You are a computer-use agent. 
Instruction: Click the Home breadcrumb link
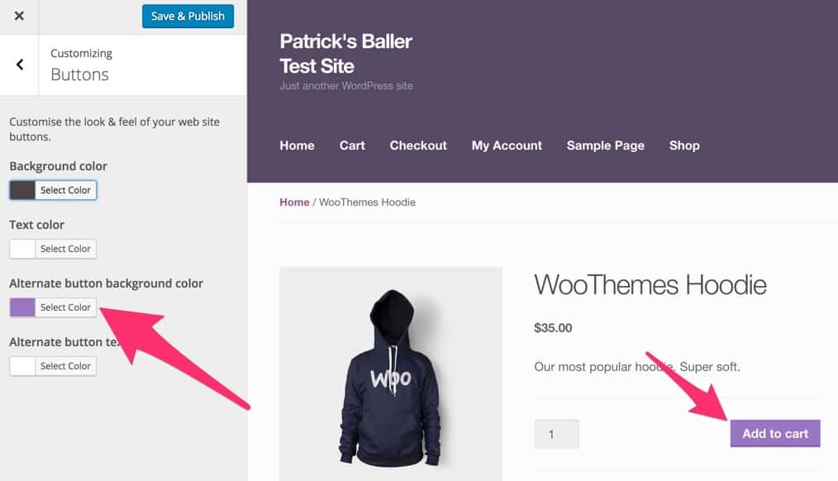pyautogui.click(x=294, y=202)
